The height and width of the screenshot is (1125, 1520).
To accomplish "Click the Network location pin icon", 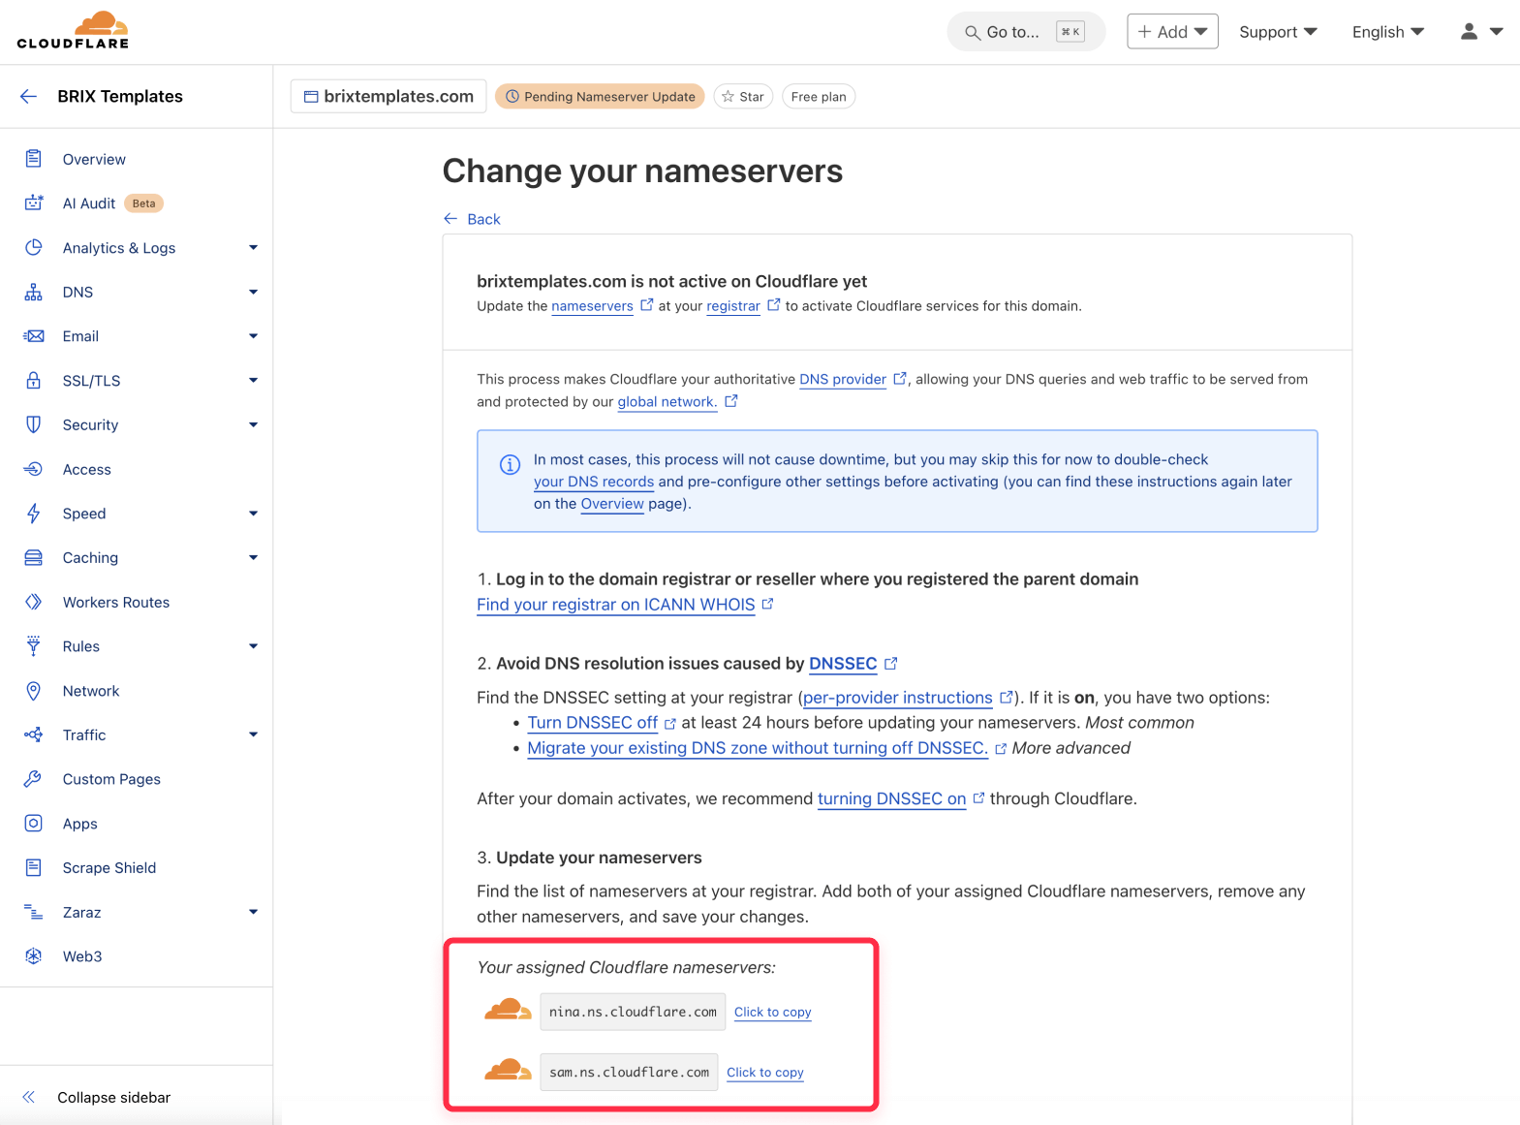I will (34, 691).
